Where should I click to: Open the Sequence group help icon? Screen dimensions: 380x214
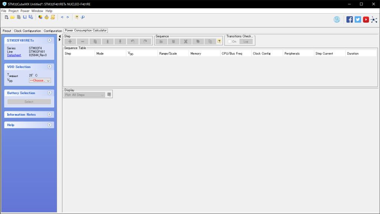coord(219,42)
